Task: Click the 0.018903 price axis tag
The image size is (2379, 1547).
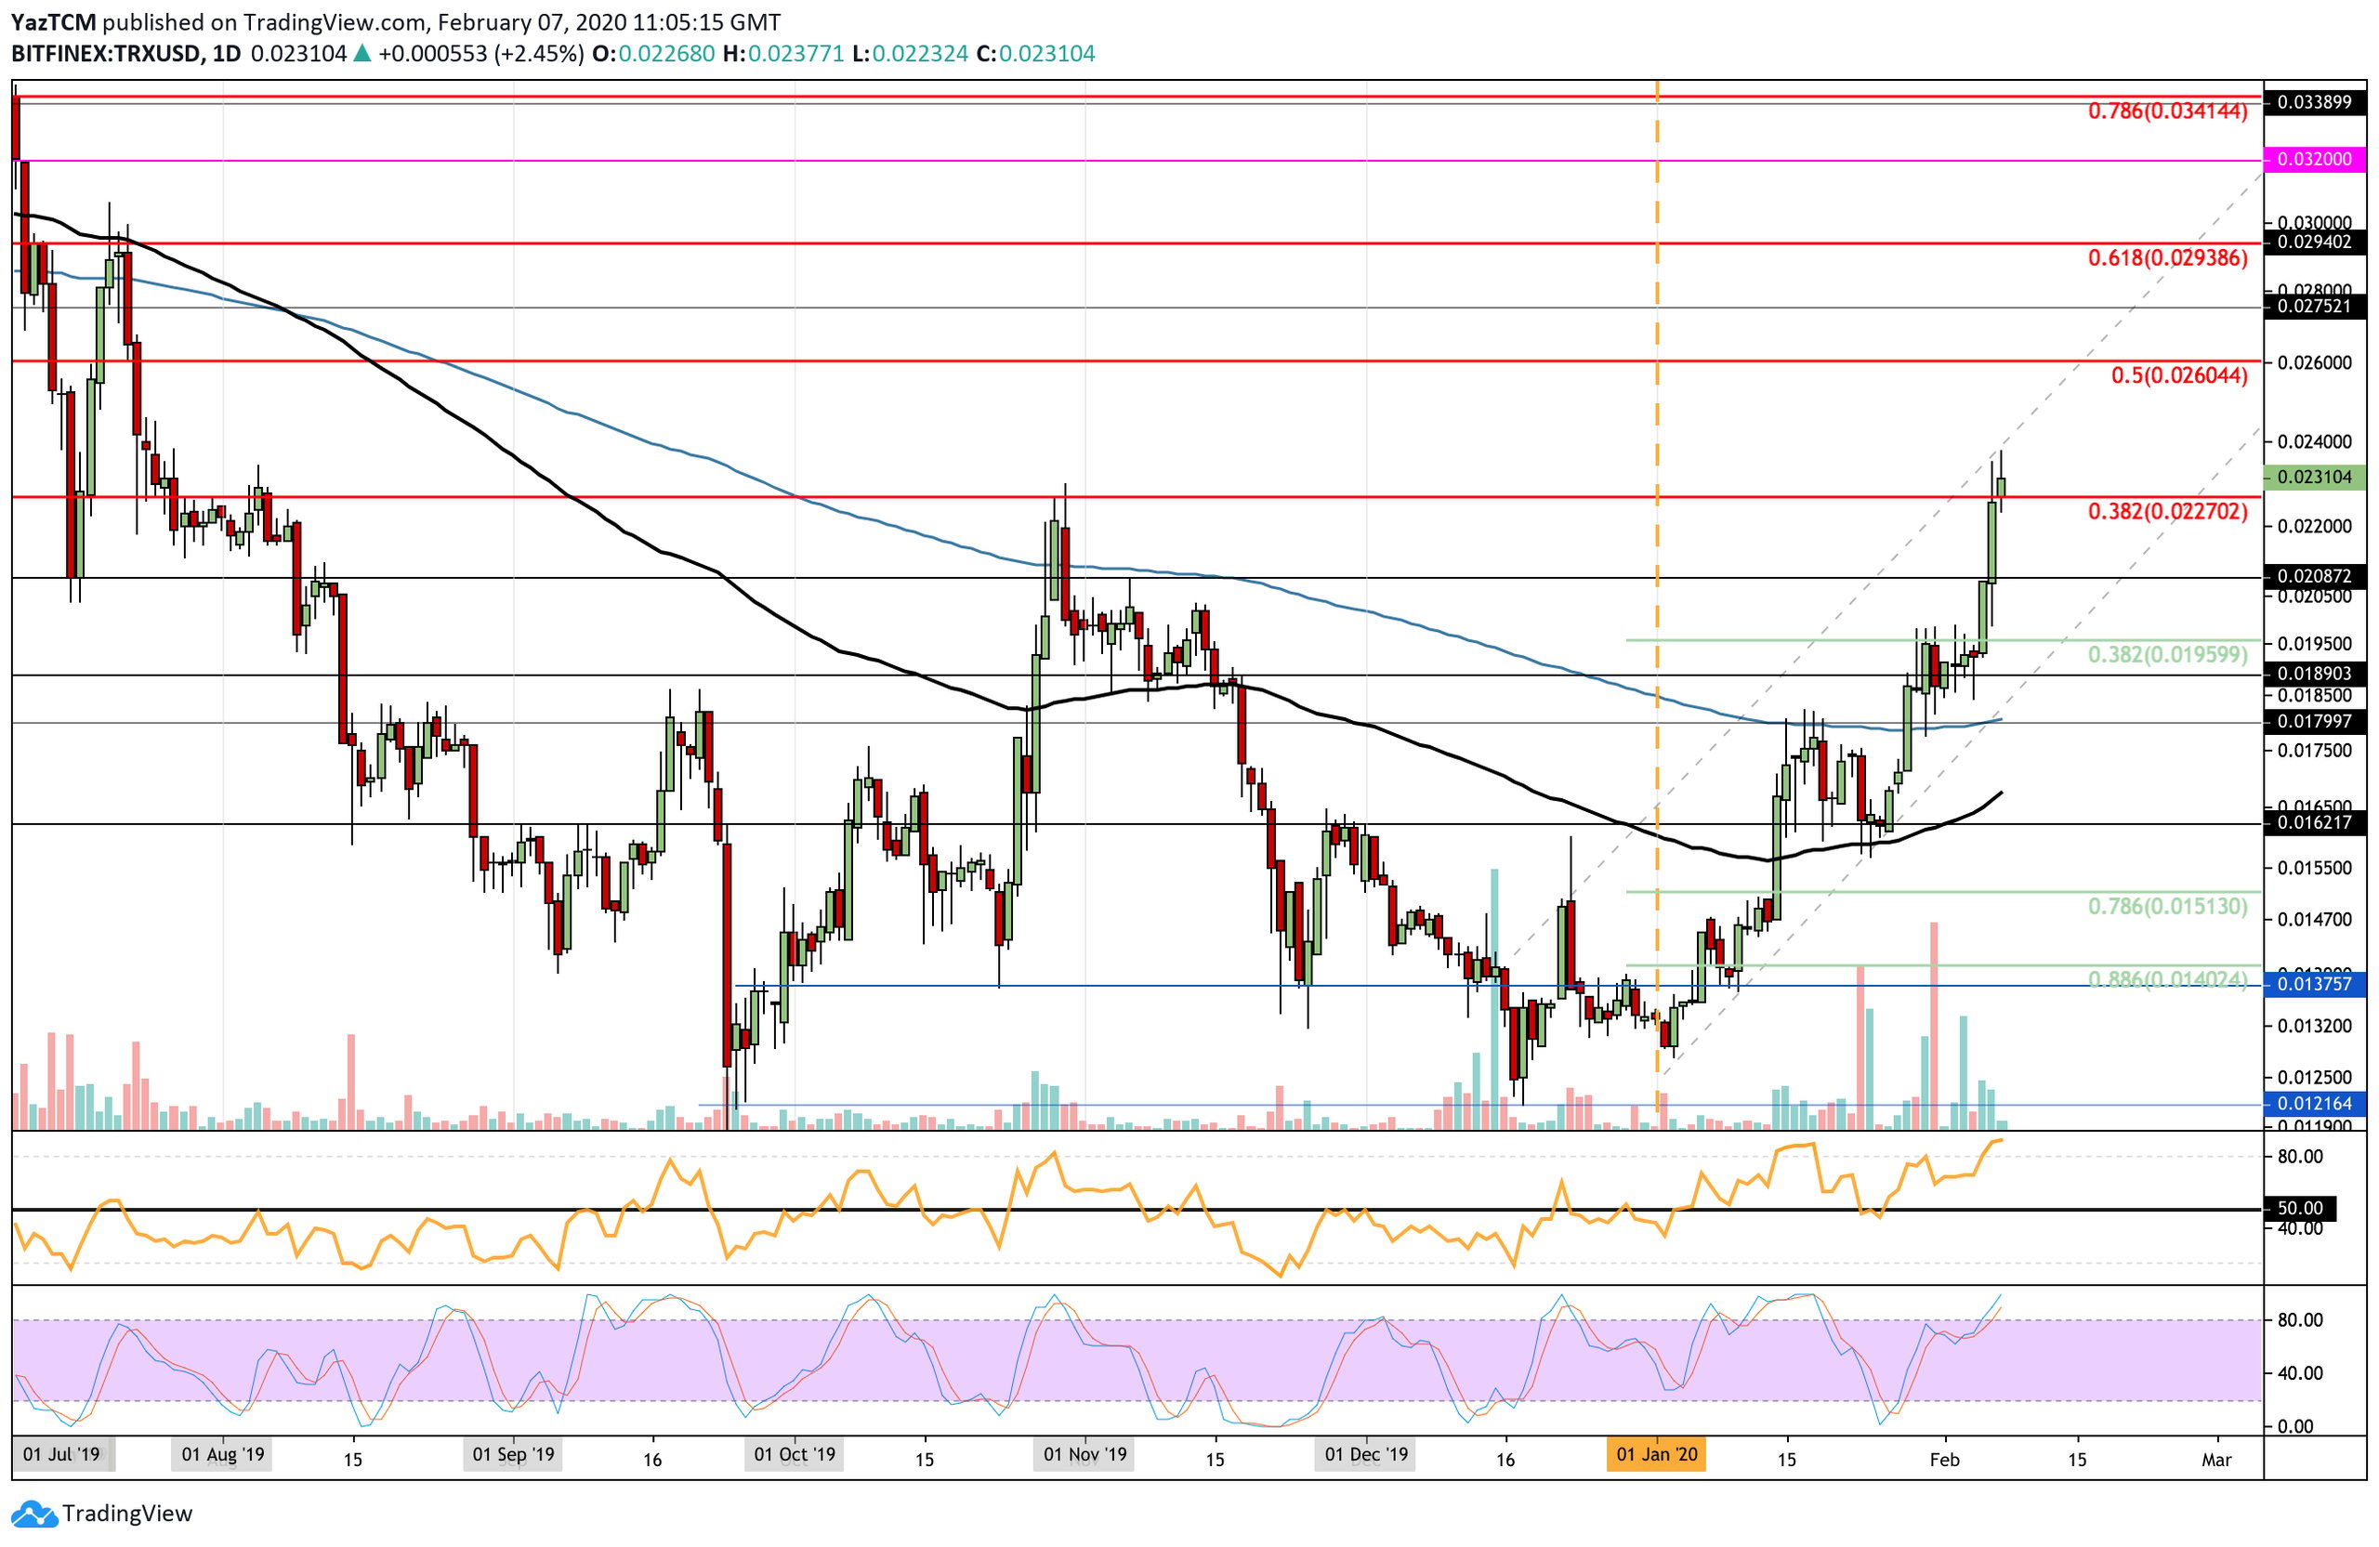Action: tap(2315, 675)
